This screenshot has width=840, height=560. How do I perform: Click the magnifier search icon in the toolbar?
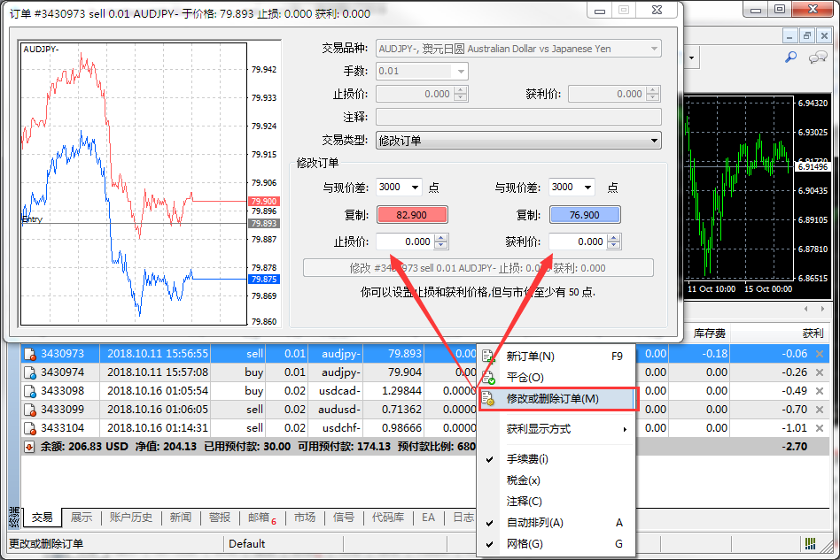point(791,58)
